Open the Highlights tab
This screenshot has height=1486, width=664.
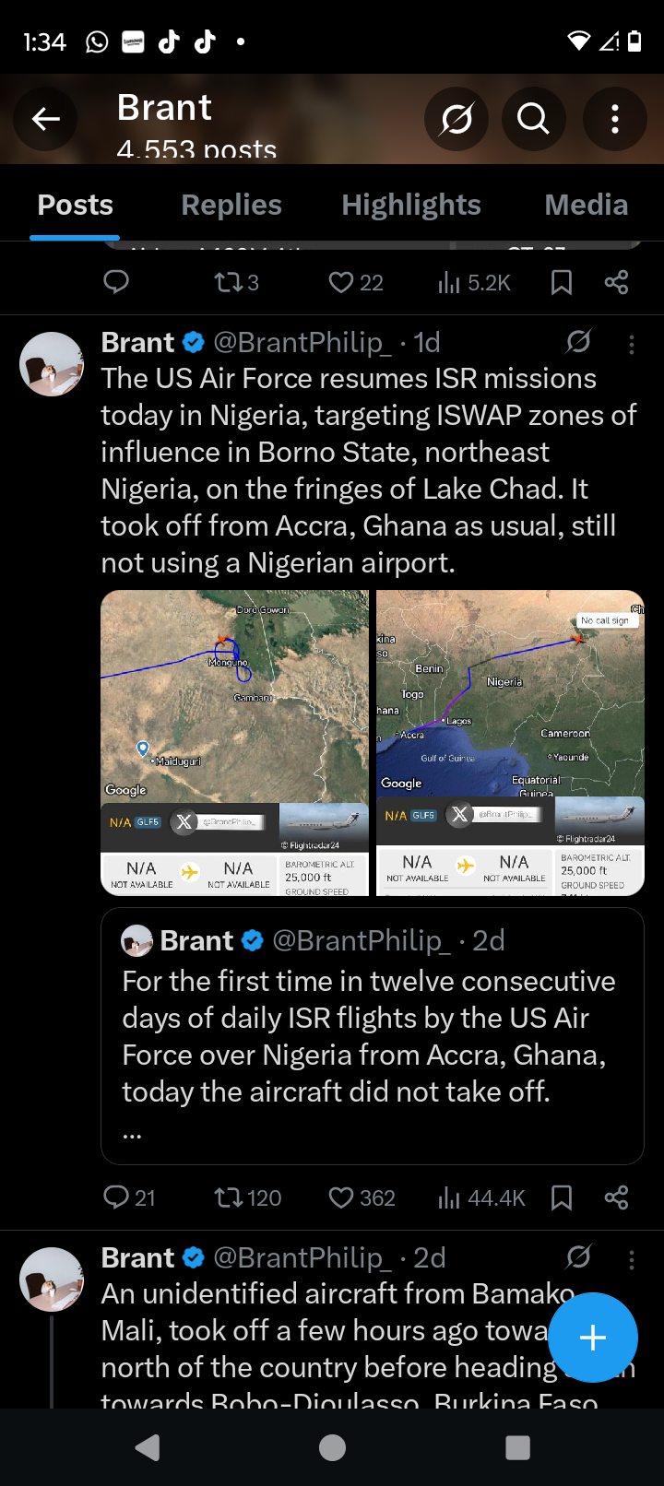tap(411, 205)
